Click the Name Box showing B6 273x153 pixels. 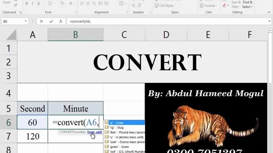pyautogui.click(x=12, y=21)
